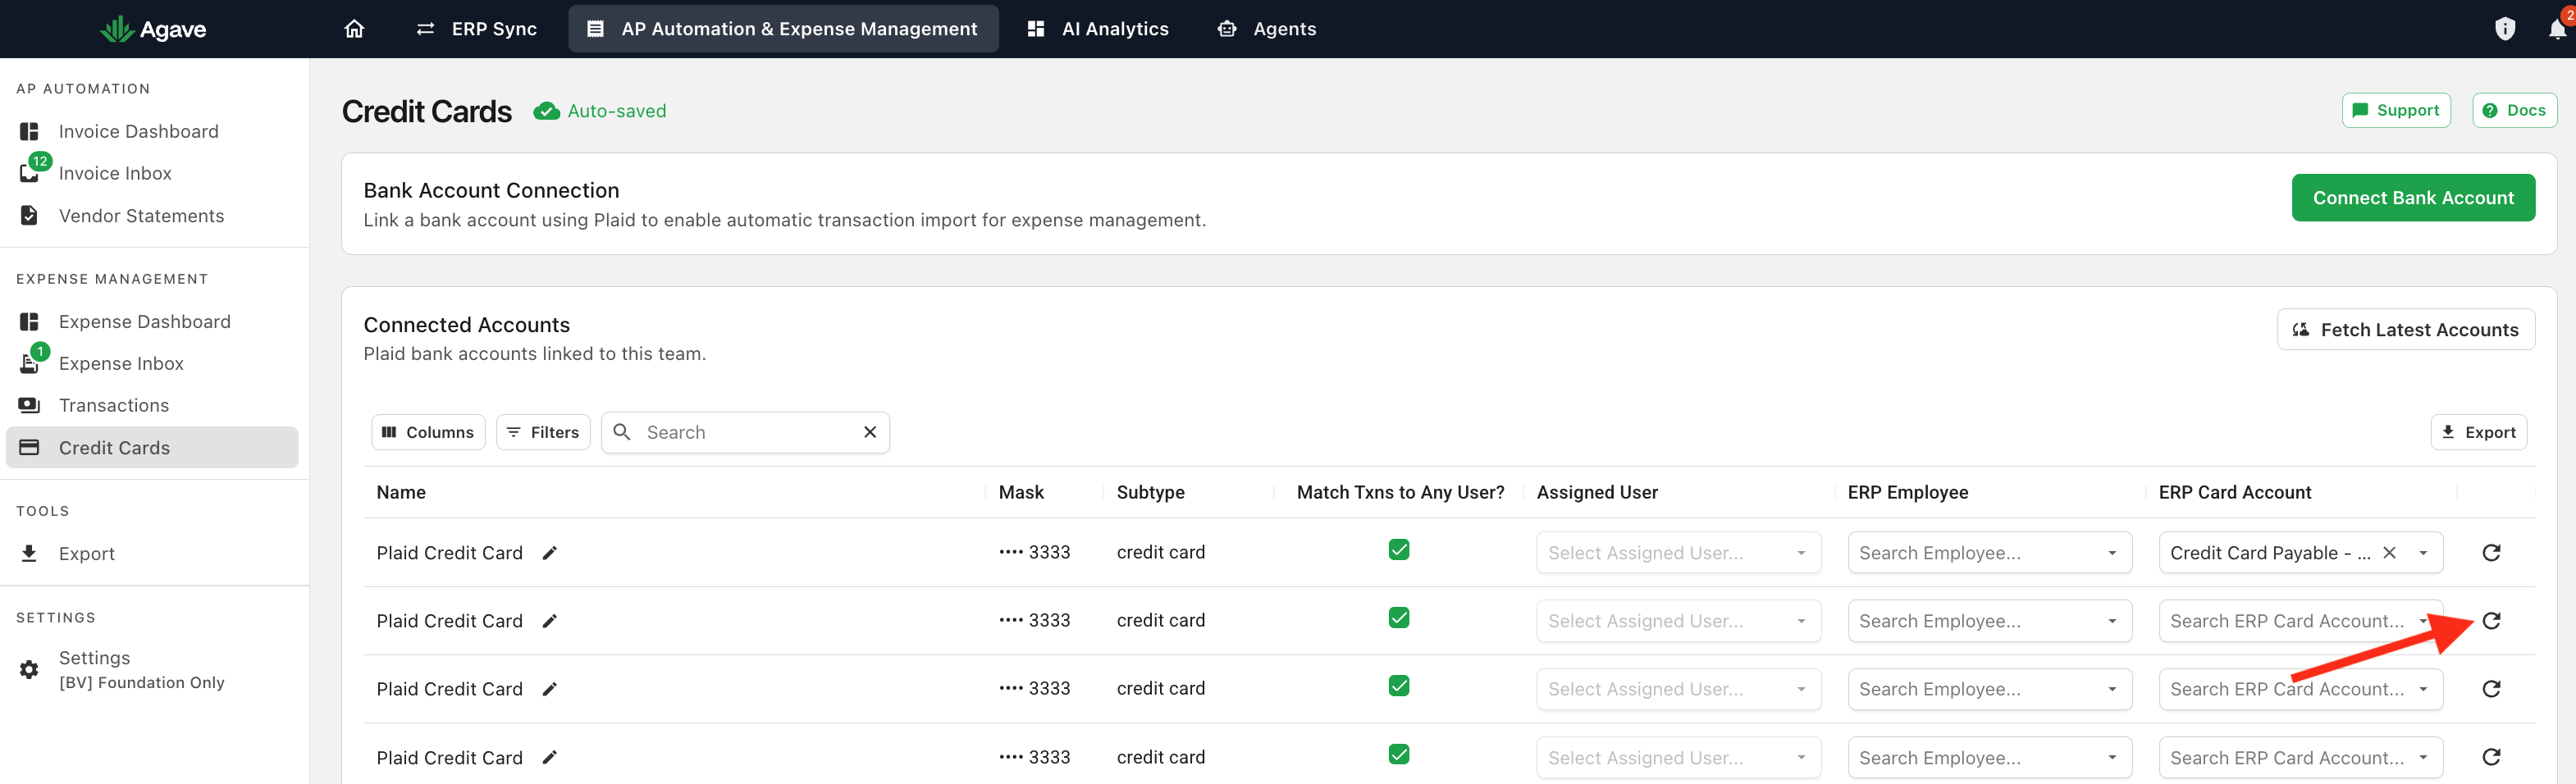Open the security shield icon in header
The width and height of the screenshot is (2576, 784).
(x=2504, y=29)
